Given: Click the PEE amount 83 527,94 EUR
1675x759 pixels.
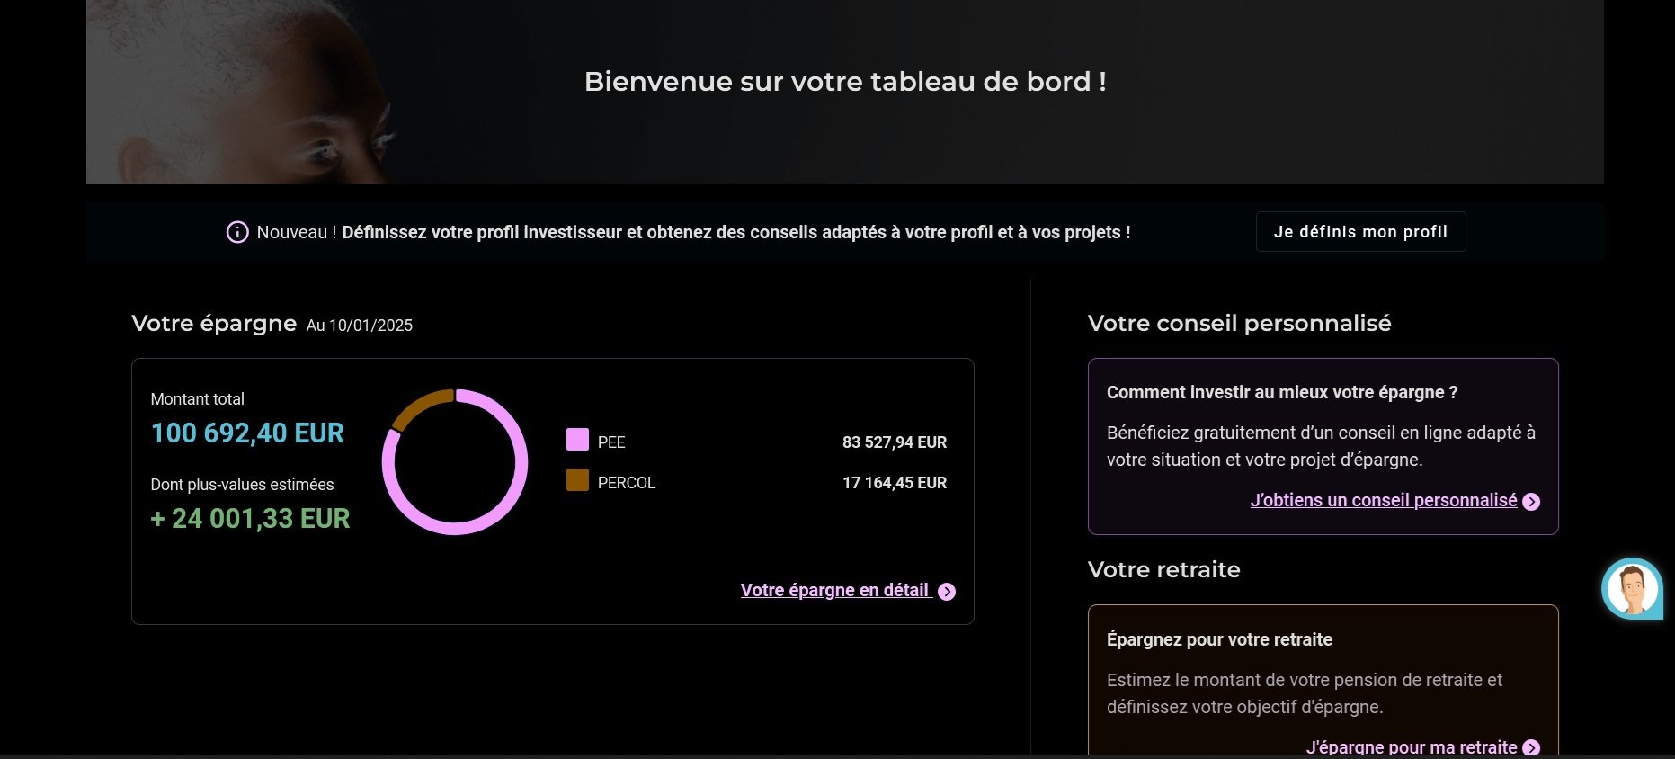Looking at the screenshot, I should coord(895,442).
